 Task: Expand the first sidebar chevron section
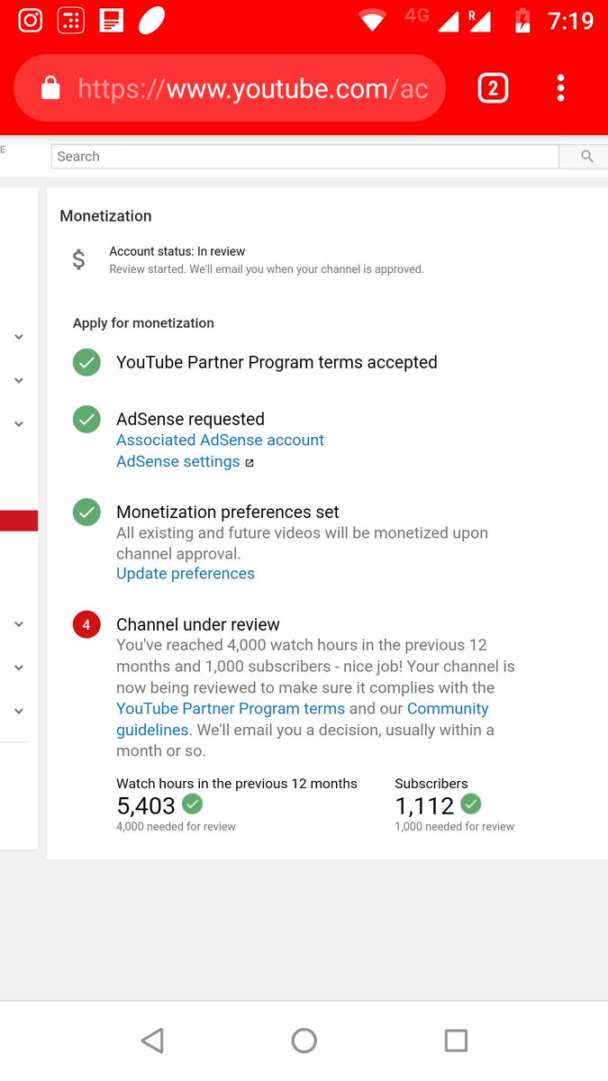[19, 337]
